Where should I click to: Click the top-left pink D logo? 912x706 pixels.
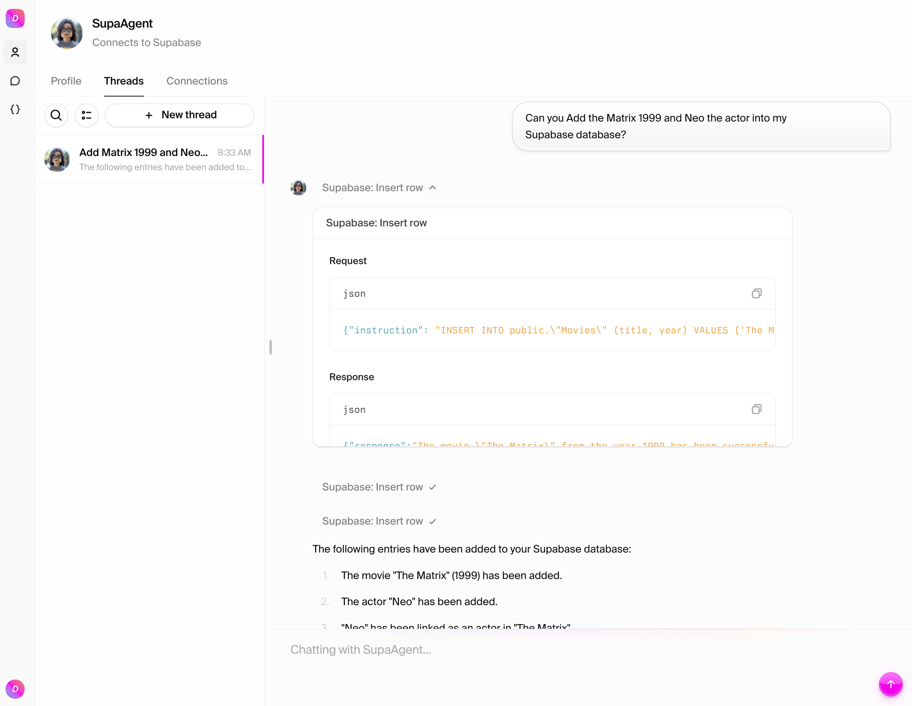tap(15, 19)
